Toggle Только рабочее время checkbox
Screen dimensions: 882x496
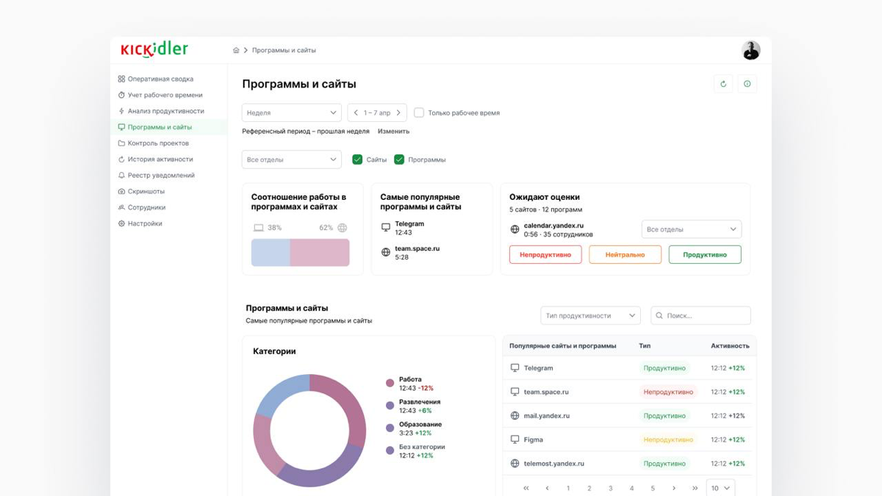point(419,112)
